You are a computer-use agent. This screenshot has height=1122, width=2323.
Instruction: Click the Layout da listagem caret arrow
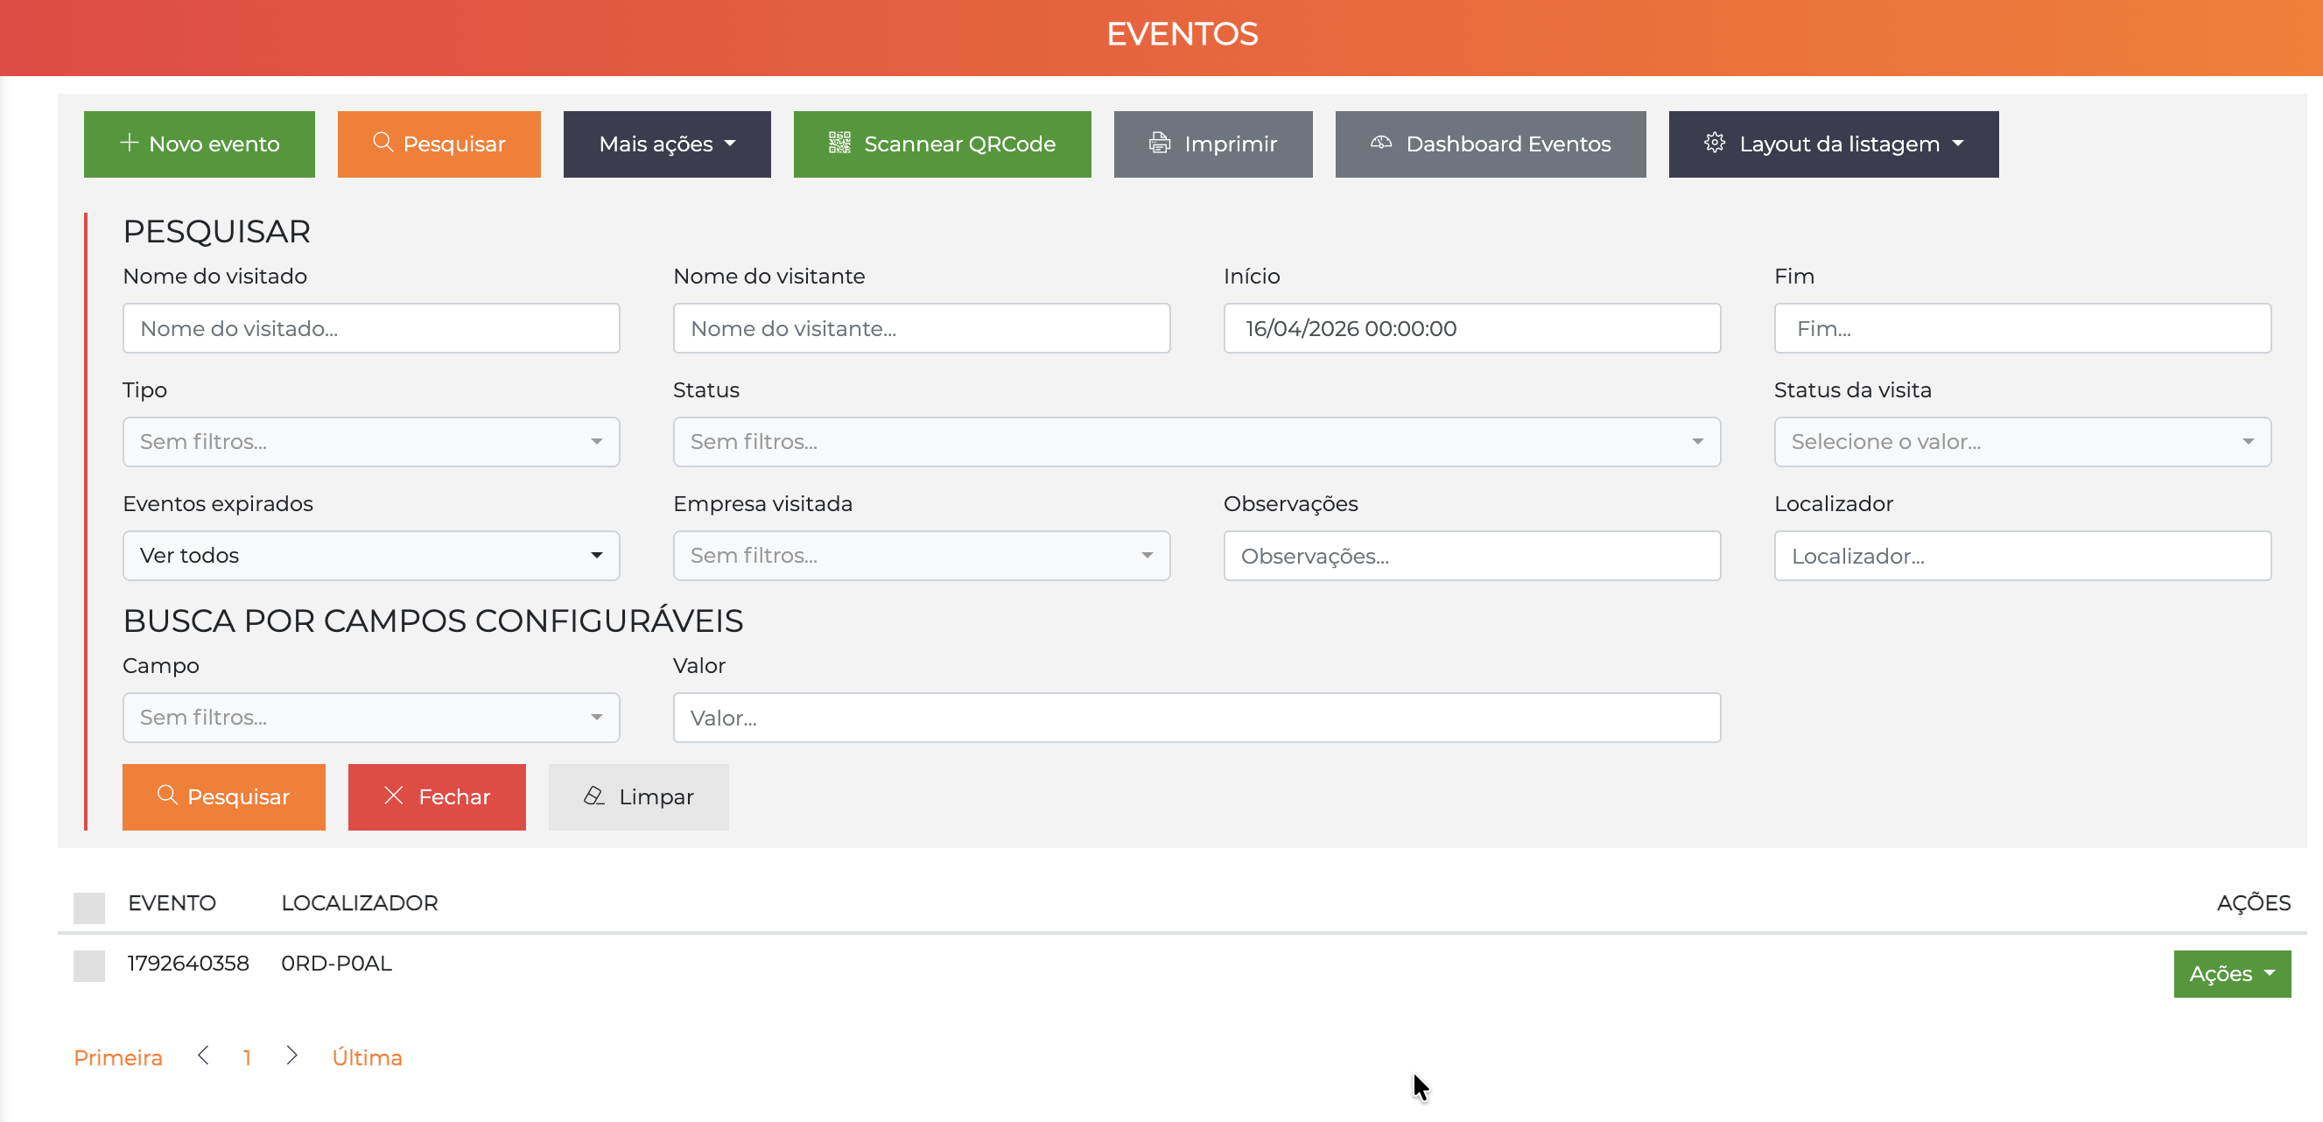click(1958, 144)
